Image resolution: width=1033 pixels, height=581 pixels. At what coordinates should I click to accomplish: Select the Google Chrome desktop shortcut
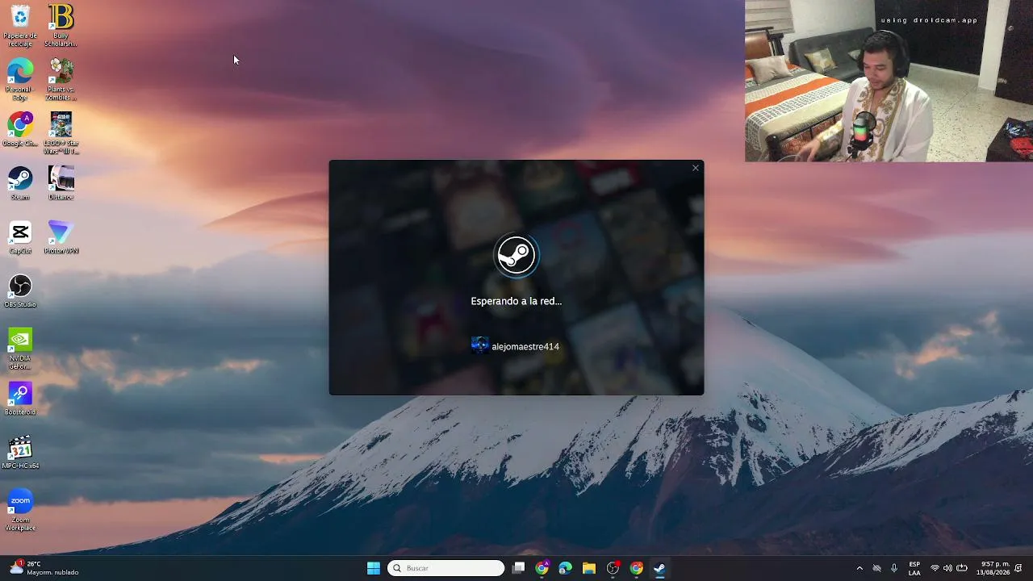(20, 130)
